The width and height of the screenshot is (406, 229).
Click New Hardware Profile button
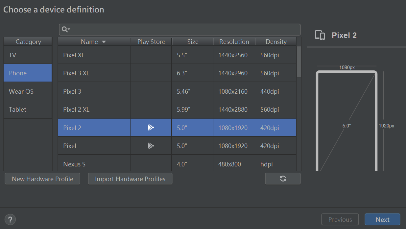click(42, 179)
